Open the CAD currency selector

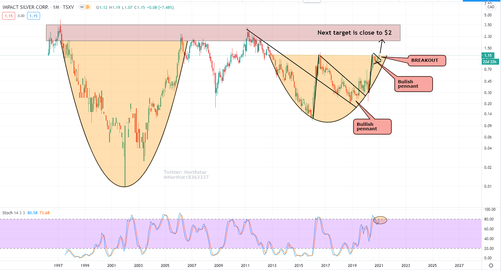pyautogui.click(x=491, y=7)
